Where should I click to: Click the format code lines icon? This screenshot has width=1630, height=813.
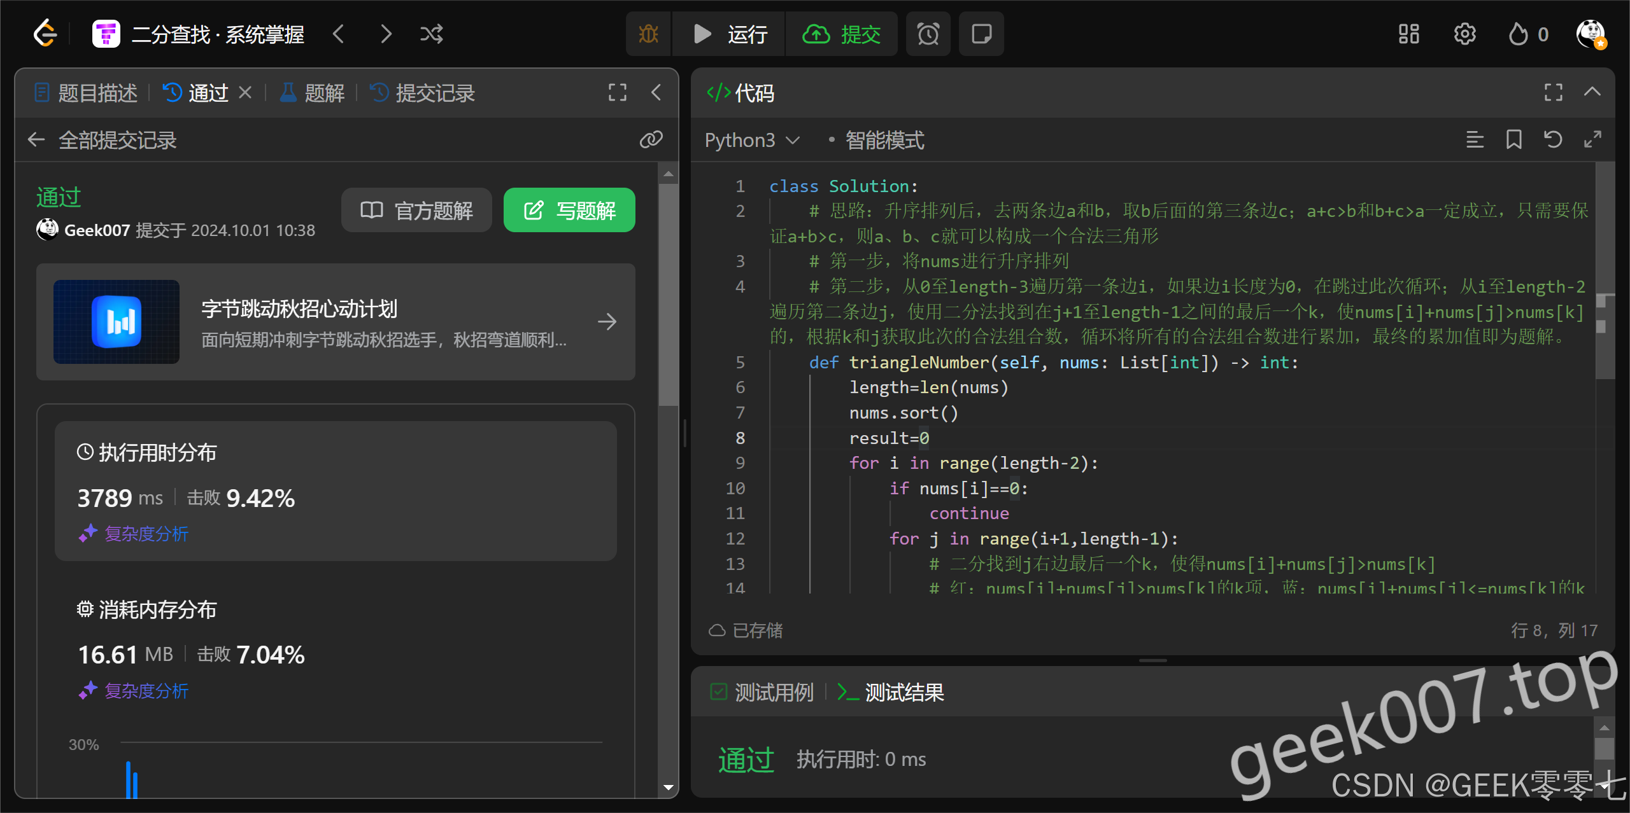(1475, 139)
